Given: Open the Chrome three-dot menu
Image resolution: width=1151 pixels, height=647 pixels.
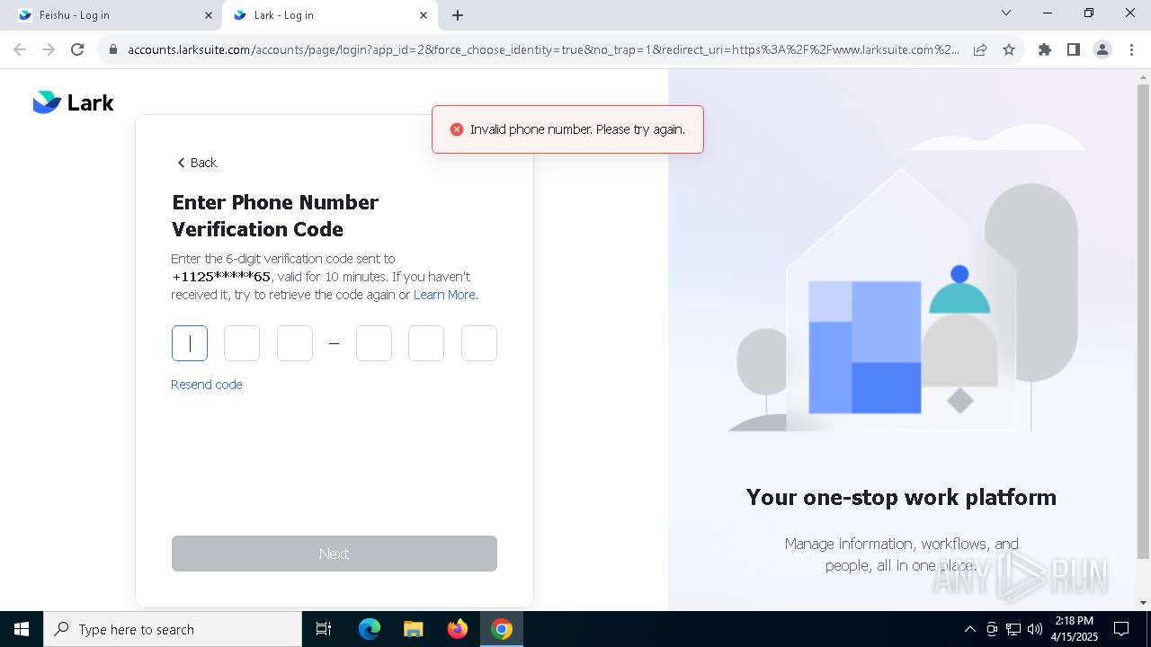Looking at the screenshot, I should pos(1131,49).
